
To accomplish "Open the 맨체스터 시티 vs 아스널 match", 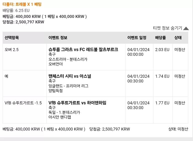I will (x=70, y=76).
